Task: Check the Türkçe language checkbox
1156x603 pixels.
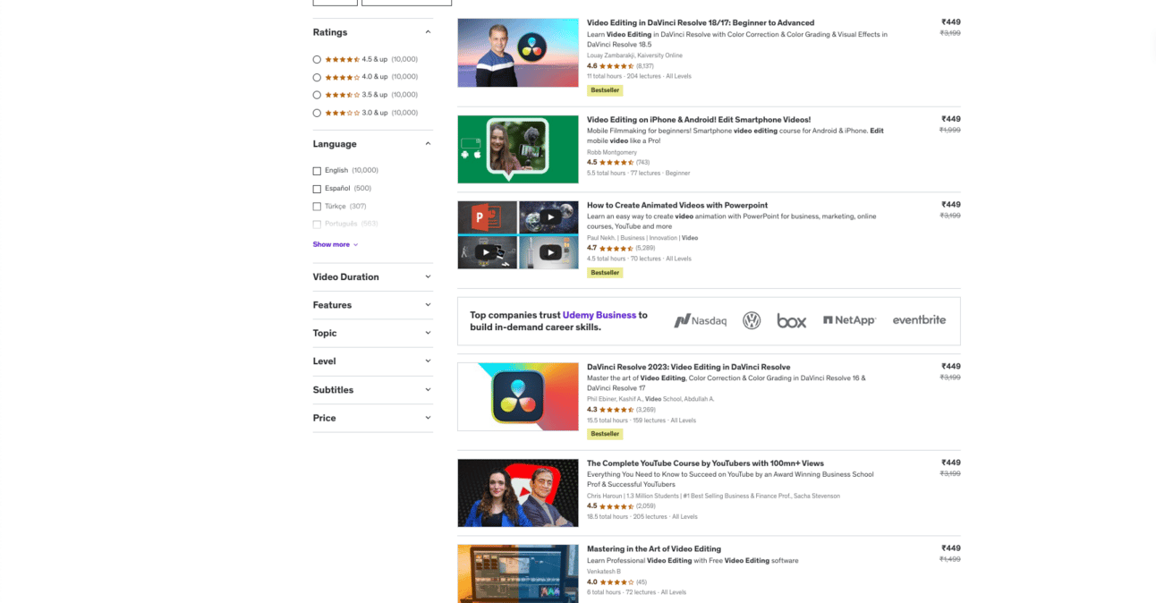Action: pyautogui.click(x=317, y=207)
